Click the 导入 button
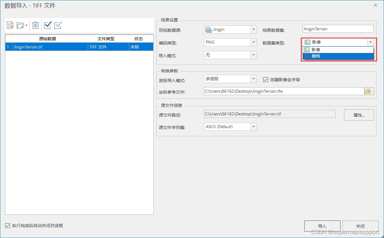384x238 pixels. pyautogui.click(x=322, y=226)
